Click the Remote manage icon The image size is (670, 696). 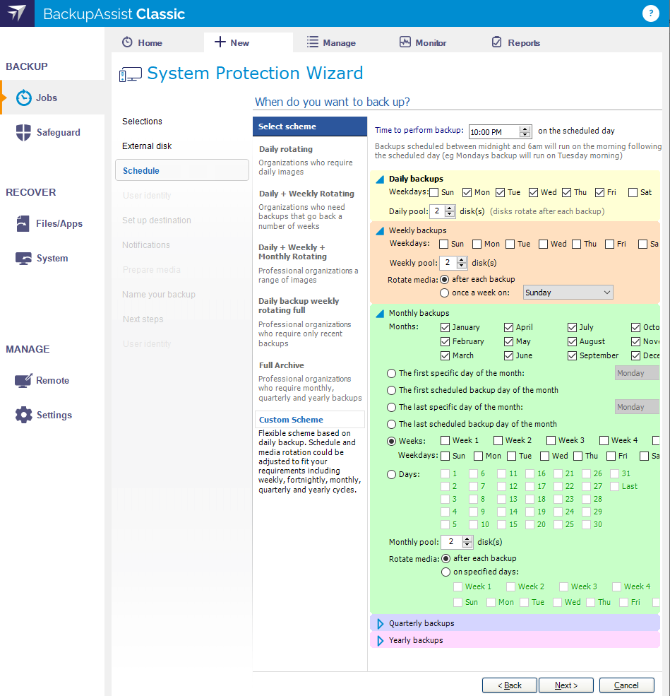[x=23, y=380]
